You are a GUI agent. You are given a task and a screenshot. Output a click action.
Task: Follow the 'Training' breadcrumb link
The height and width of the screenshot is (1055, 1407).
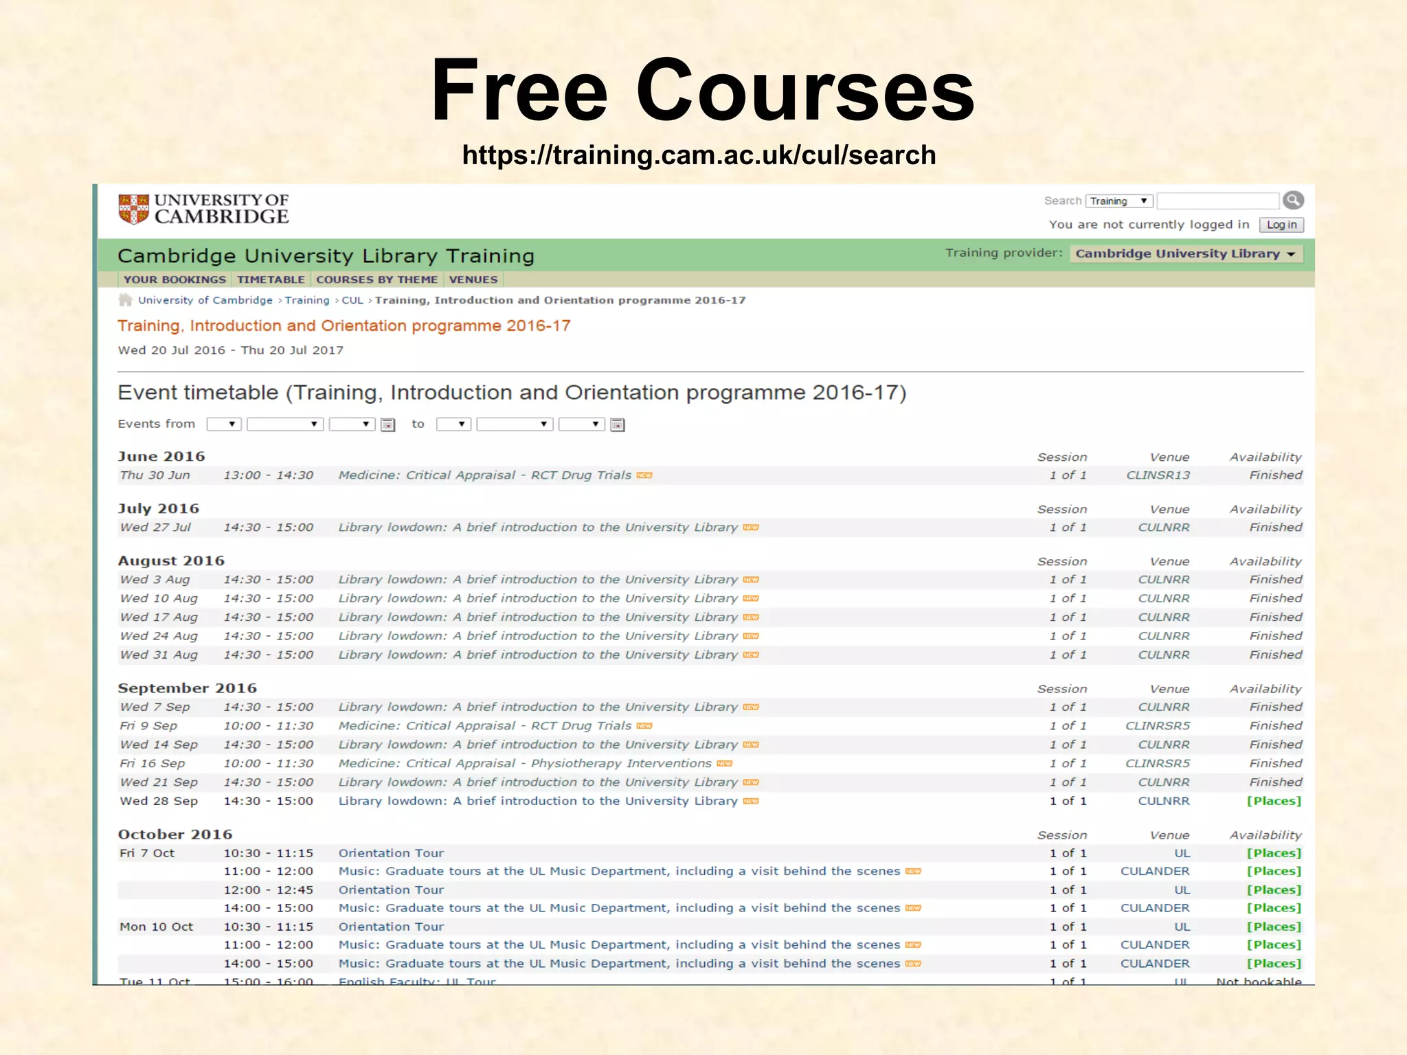[307, 300]
